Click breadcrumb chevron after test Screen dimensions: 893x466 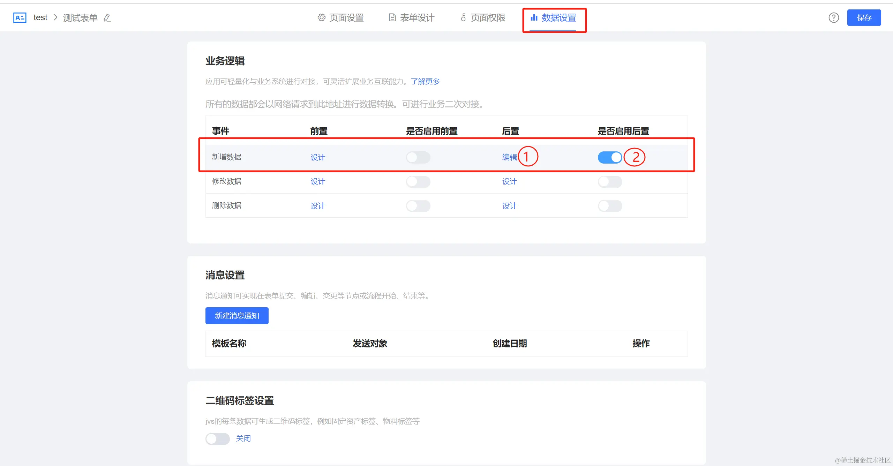click(55, 17)
